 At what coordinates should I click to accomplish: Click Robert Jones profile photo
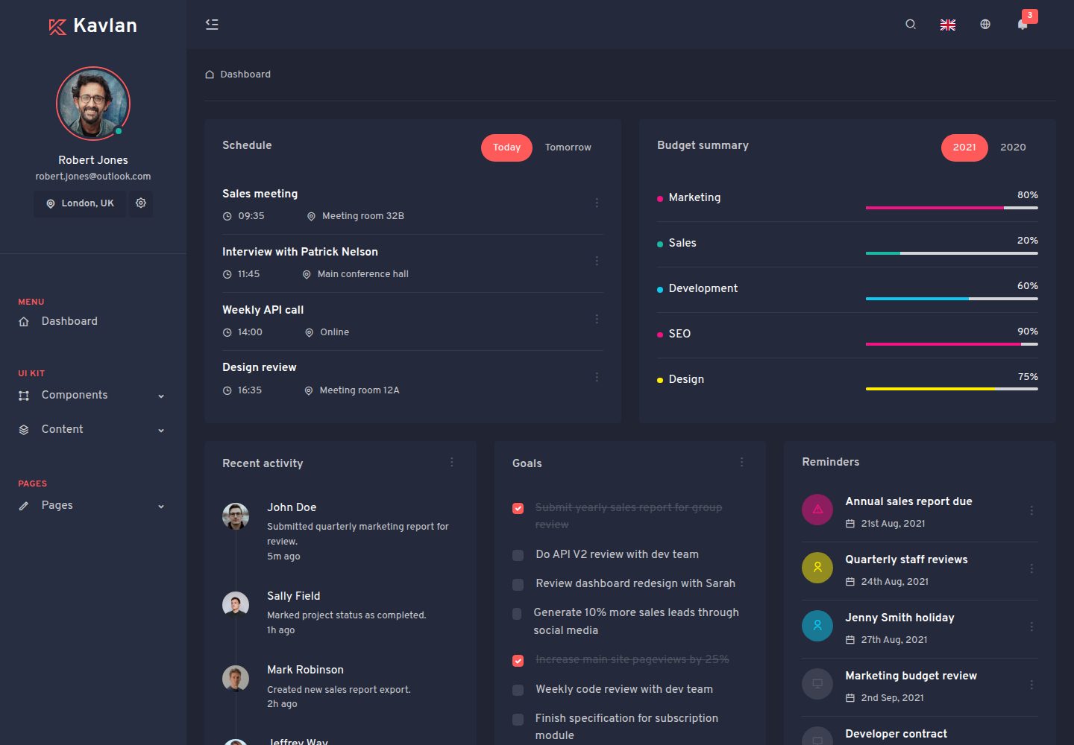(93, 104)
